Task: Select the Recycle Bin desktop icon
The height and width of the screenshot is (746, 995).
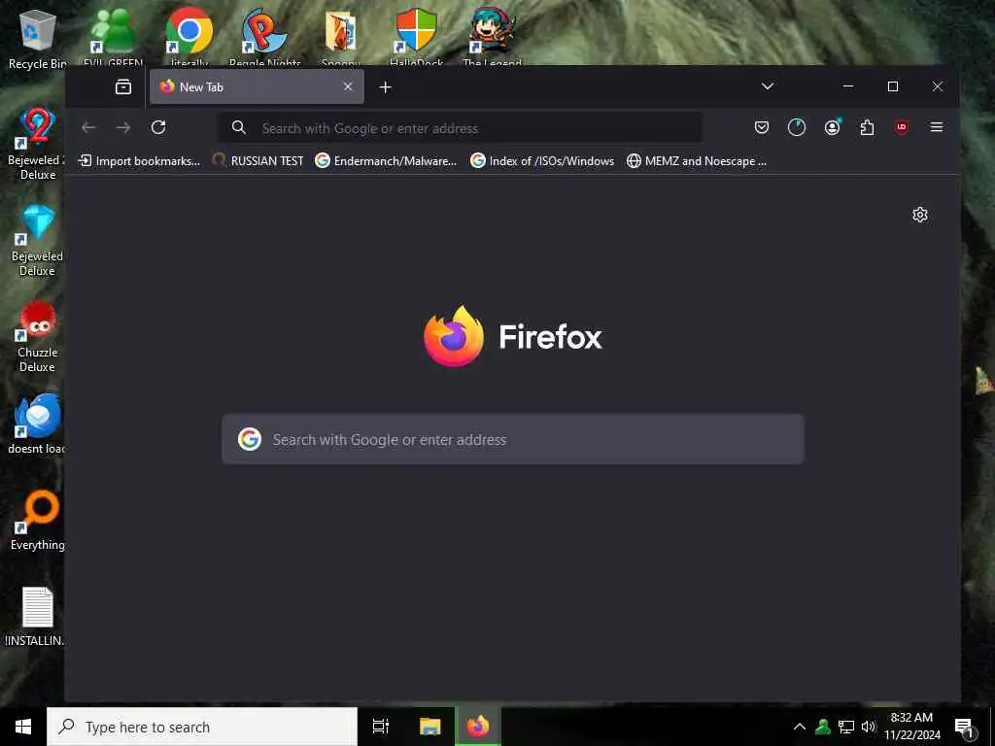Action: pos(38,39)
